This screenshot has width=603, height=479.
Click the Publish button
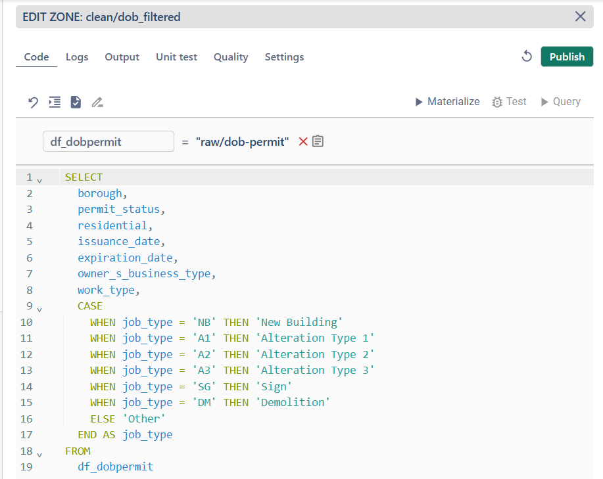click(x=567, y=57)
